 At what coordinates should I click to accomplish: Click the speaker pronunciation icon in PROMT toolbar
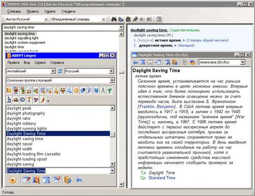(x=142, y=19)
